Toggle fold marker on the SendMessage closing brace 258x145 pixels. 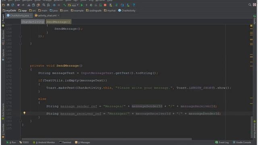21,121
